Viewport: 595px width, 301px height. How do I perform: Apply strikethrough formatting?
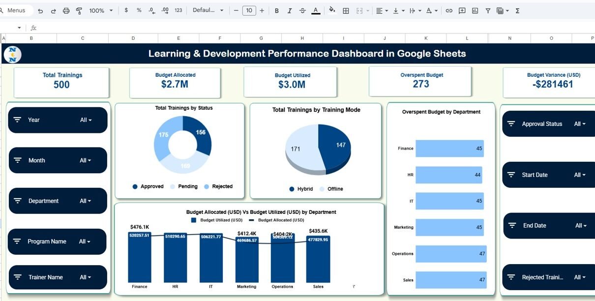(302, 11)
